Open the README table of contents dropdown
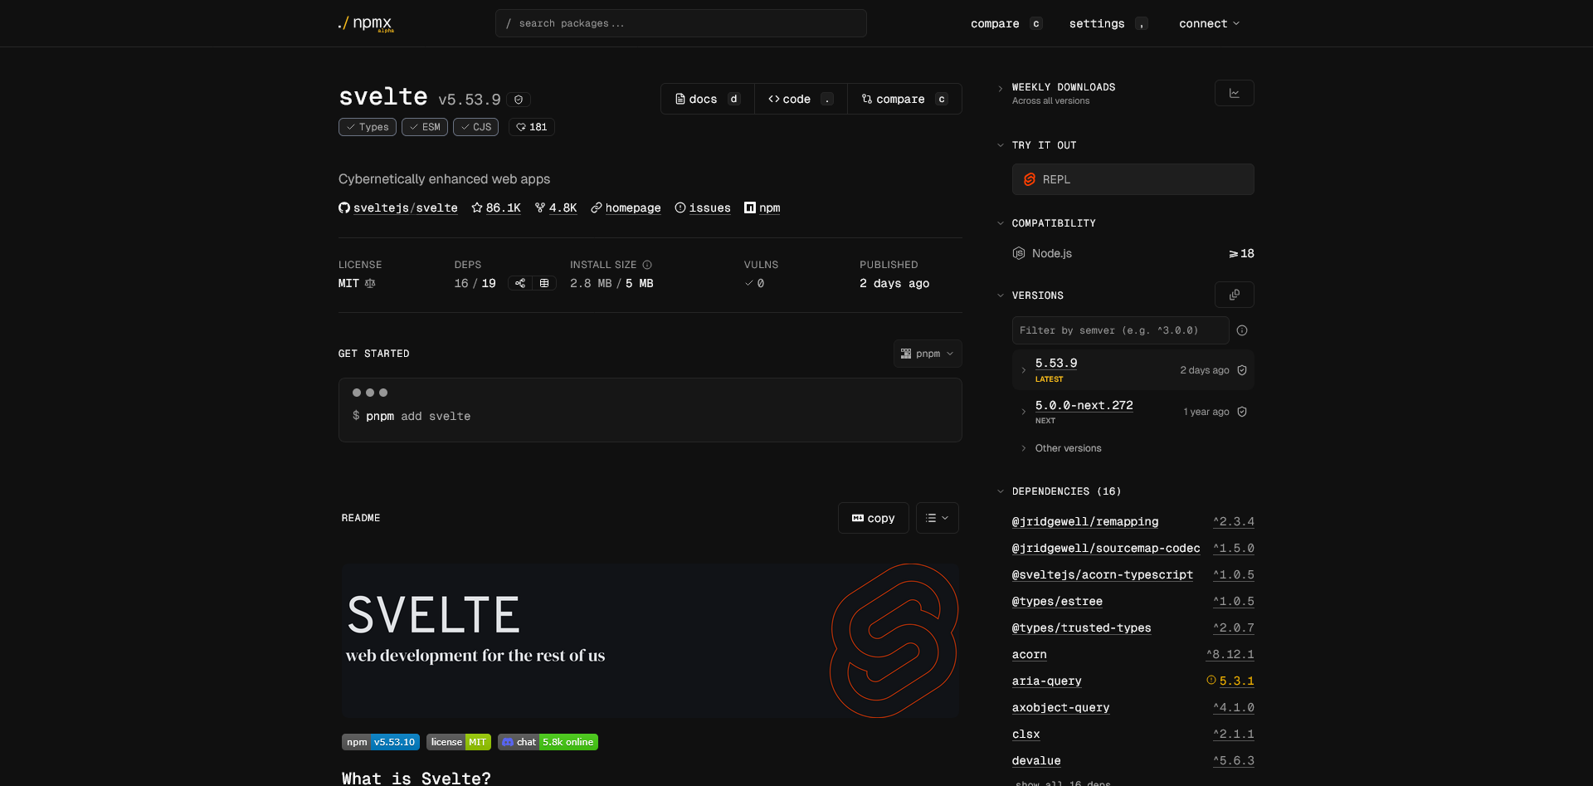 click(x=938, y=518)
